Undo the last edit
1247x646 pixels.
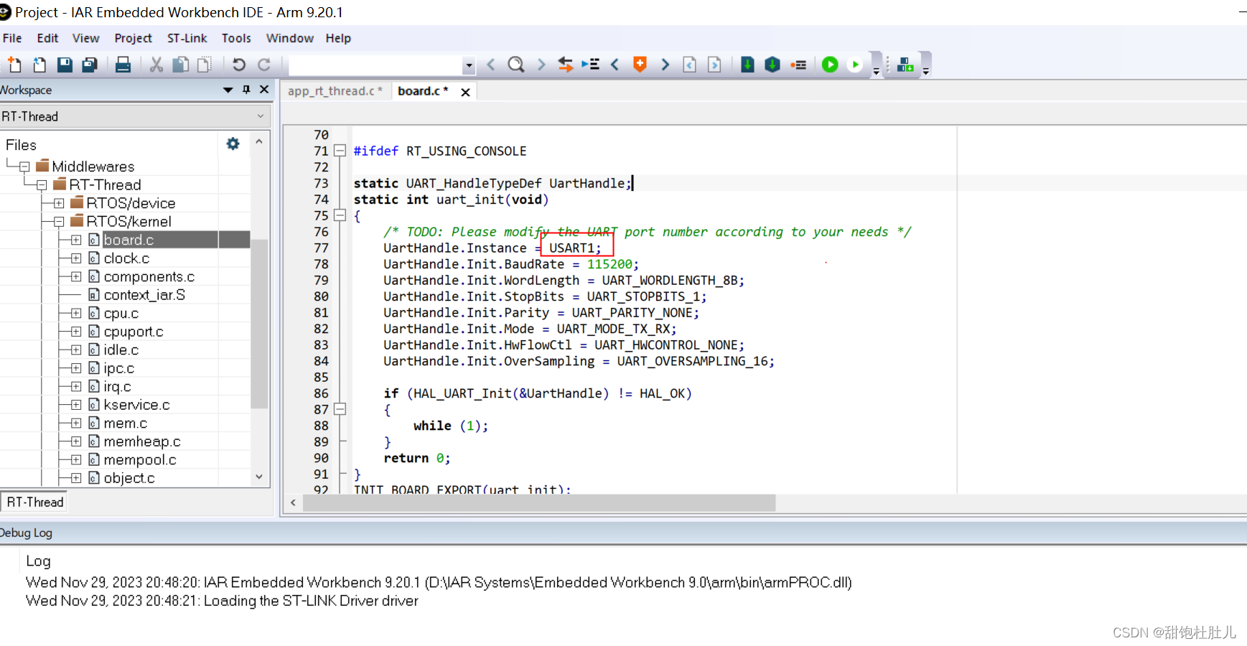[239, 65]
